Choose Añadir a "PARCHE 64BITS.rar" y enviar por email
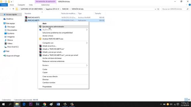191x107 pixels. pos(63,55)
